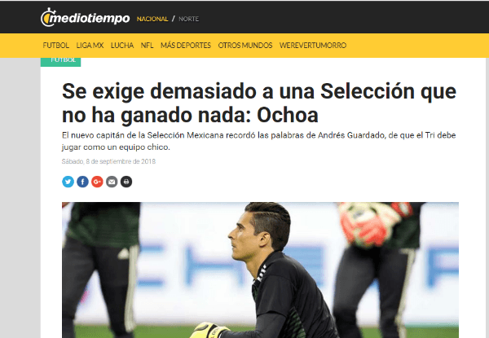The width and height of the screenshot is (489, 338).
Task: Select the NACIONAL edition
Action: point(152,19)
